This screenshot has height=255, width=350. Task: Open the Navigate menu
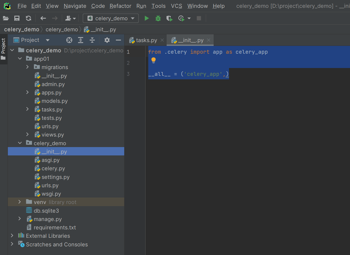point(75,6)
